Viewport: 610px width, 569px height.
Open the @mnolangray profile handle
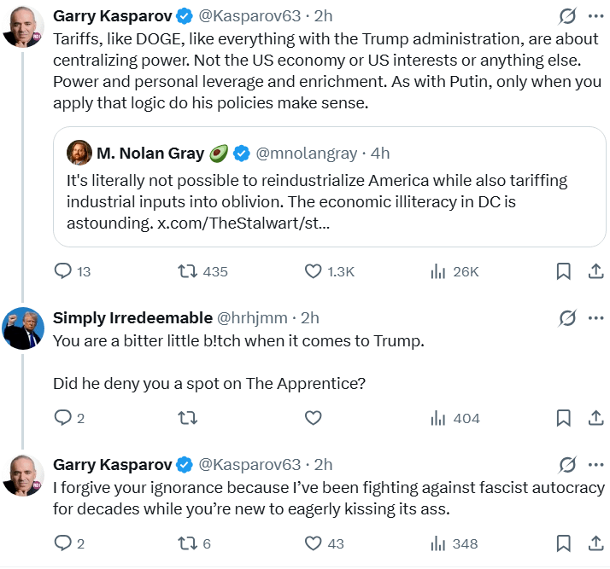(307, 154)
